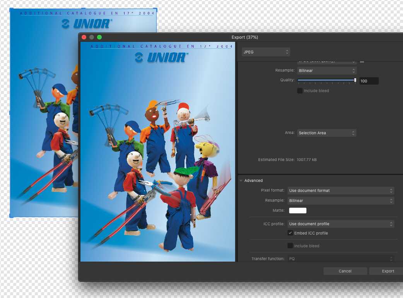403x298 pixels.
Task: Click the bottom-left selection handle on canvas artwork
Action: (11, 216)
